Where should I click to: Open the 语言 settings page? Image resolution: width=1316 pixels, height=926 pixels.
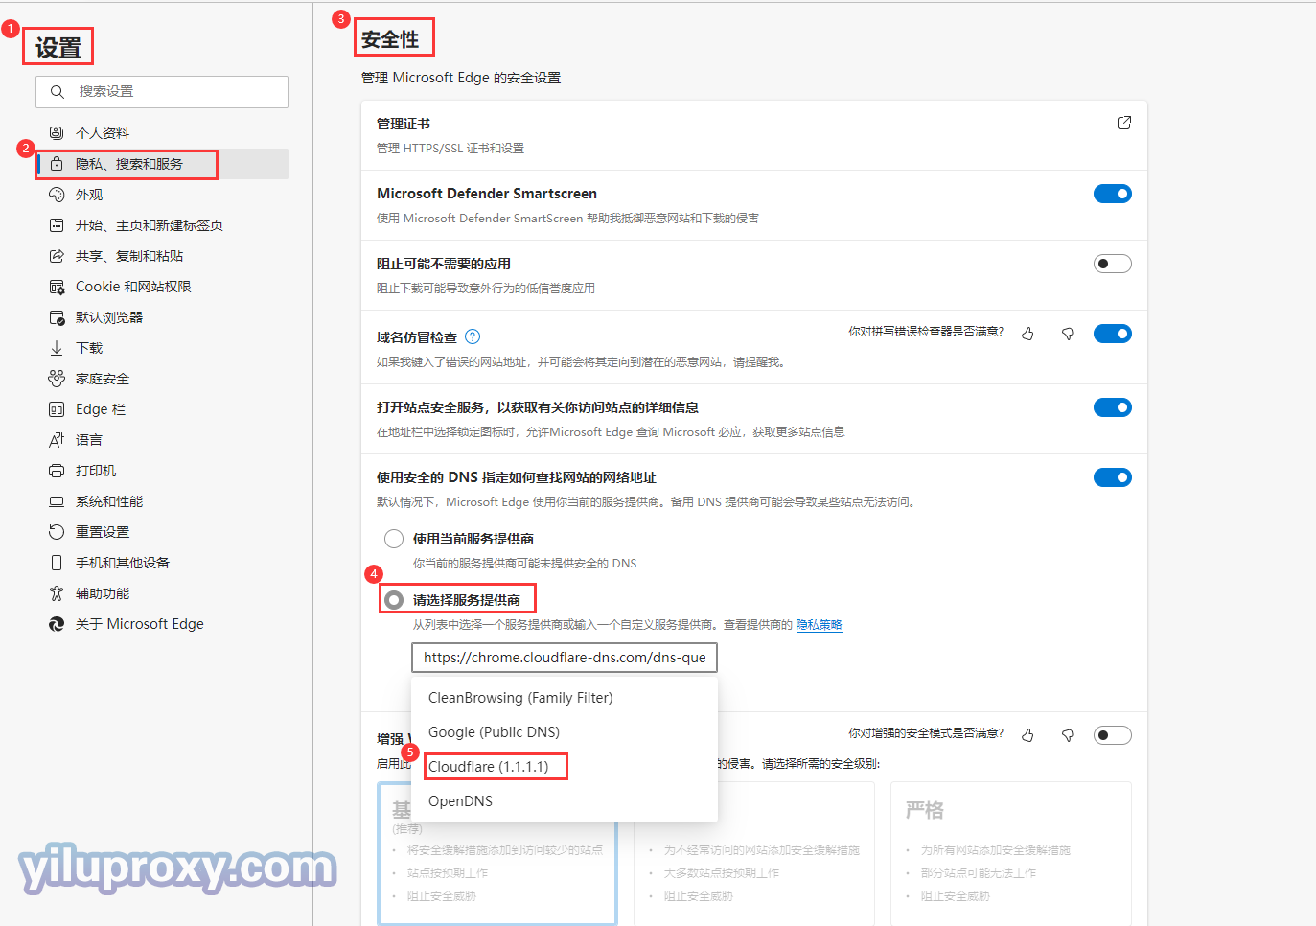click(162, 440)
